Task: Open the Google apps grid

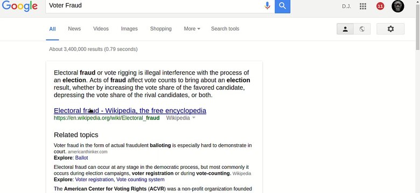Action: point(363,6)
